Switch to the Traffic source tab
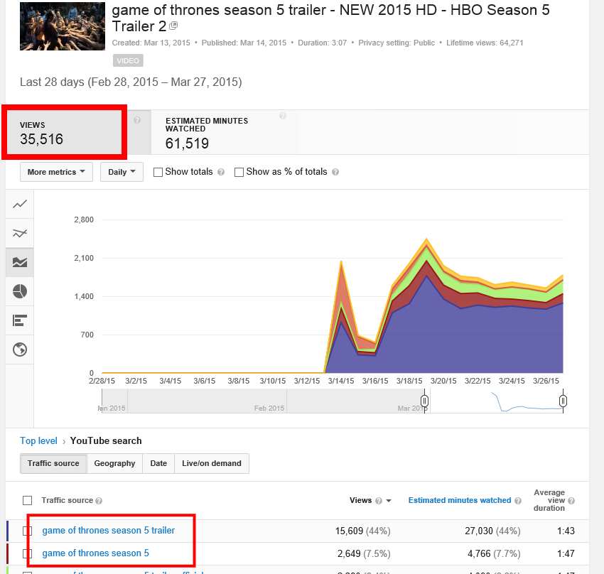This screenshot has height=574, width=604. pyautogui.click(x=53, y=463)
